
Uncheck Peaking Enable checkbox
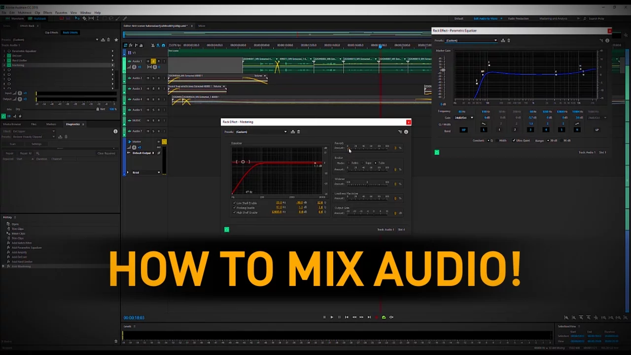pyautogui.click(x=234, y=208)
